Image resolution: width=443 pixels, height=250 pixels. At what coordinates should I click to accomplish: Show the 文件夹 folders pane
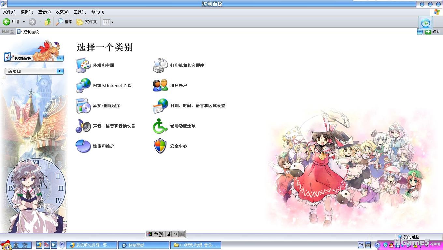tap(87, 22)
